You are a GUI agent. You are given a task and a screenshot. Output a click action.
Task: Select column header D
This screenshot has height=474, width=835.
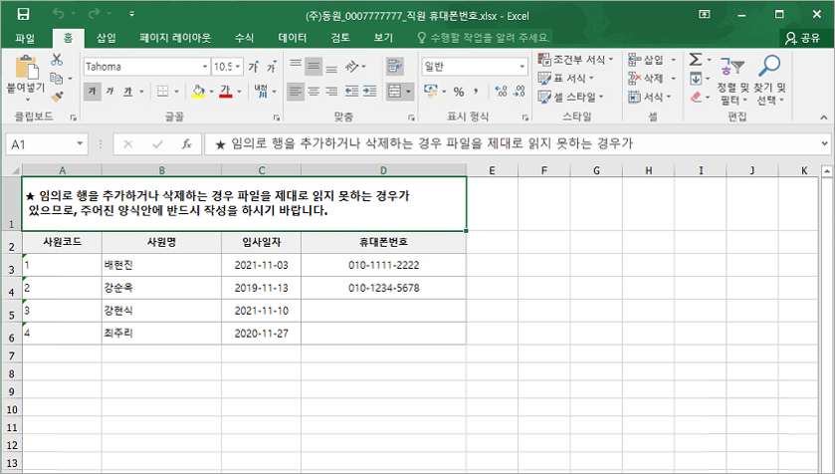383,170
